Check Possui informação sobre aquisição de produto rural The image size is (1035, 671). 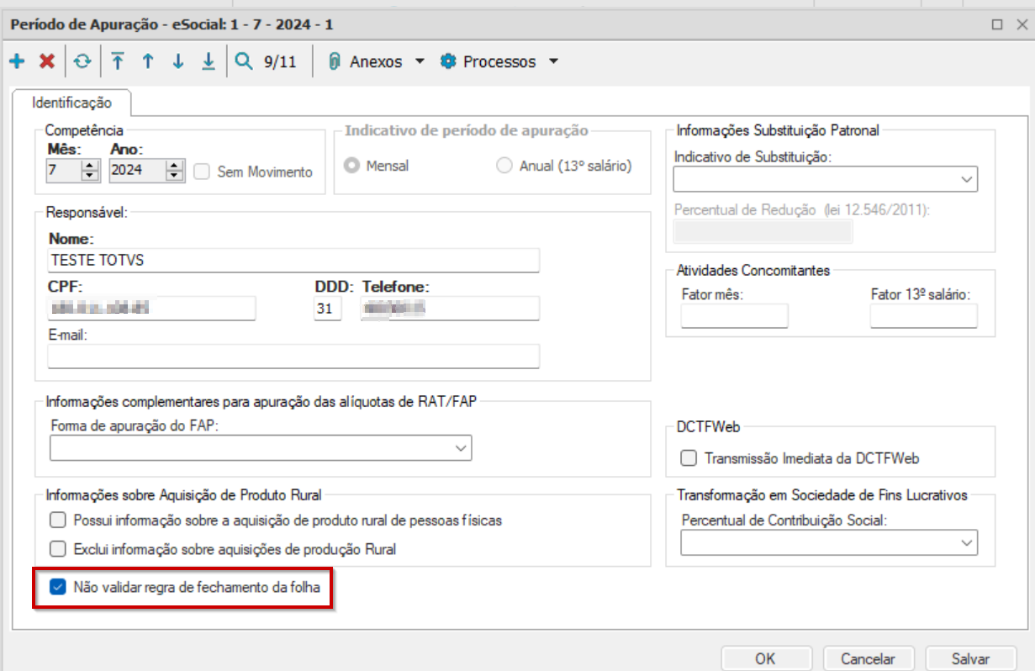(x=58, y=520)
